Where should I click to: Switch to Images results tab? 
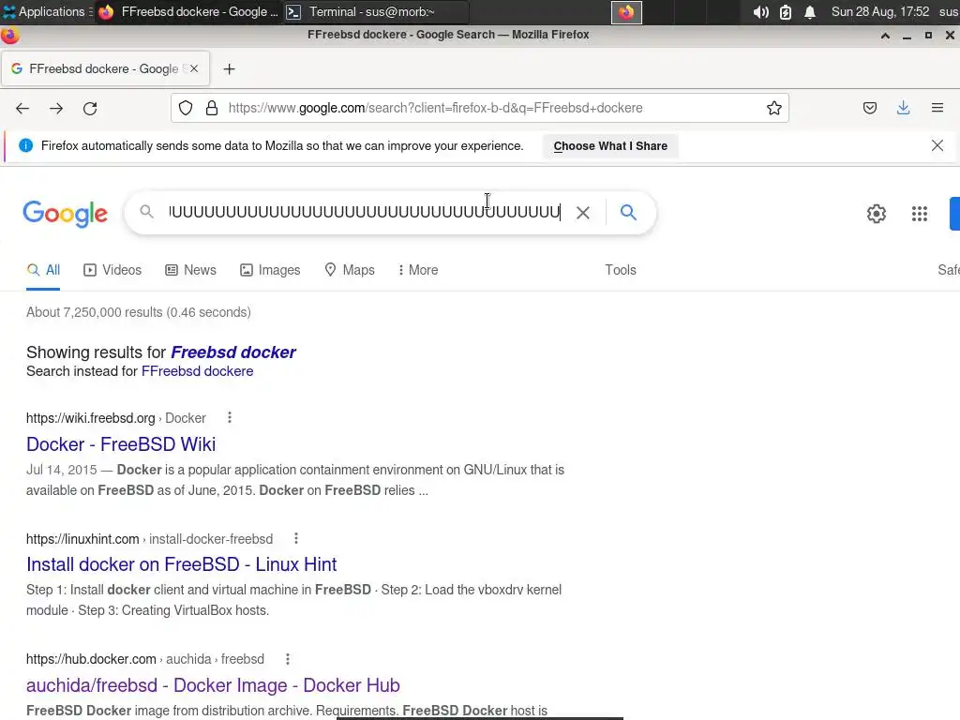270,270
